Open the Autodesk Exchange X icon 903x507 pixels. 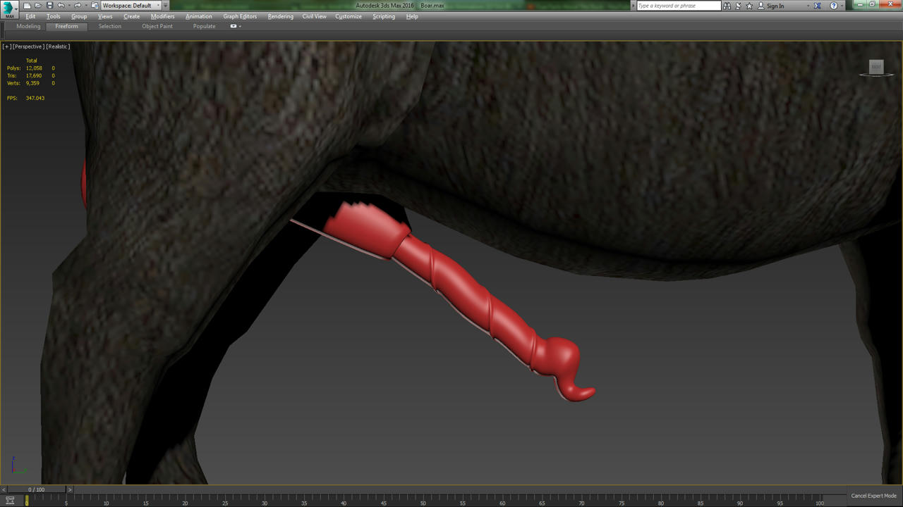[x=818, y=6]
